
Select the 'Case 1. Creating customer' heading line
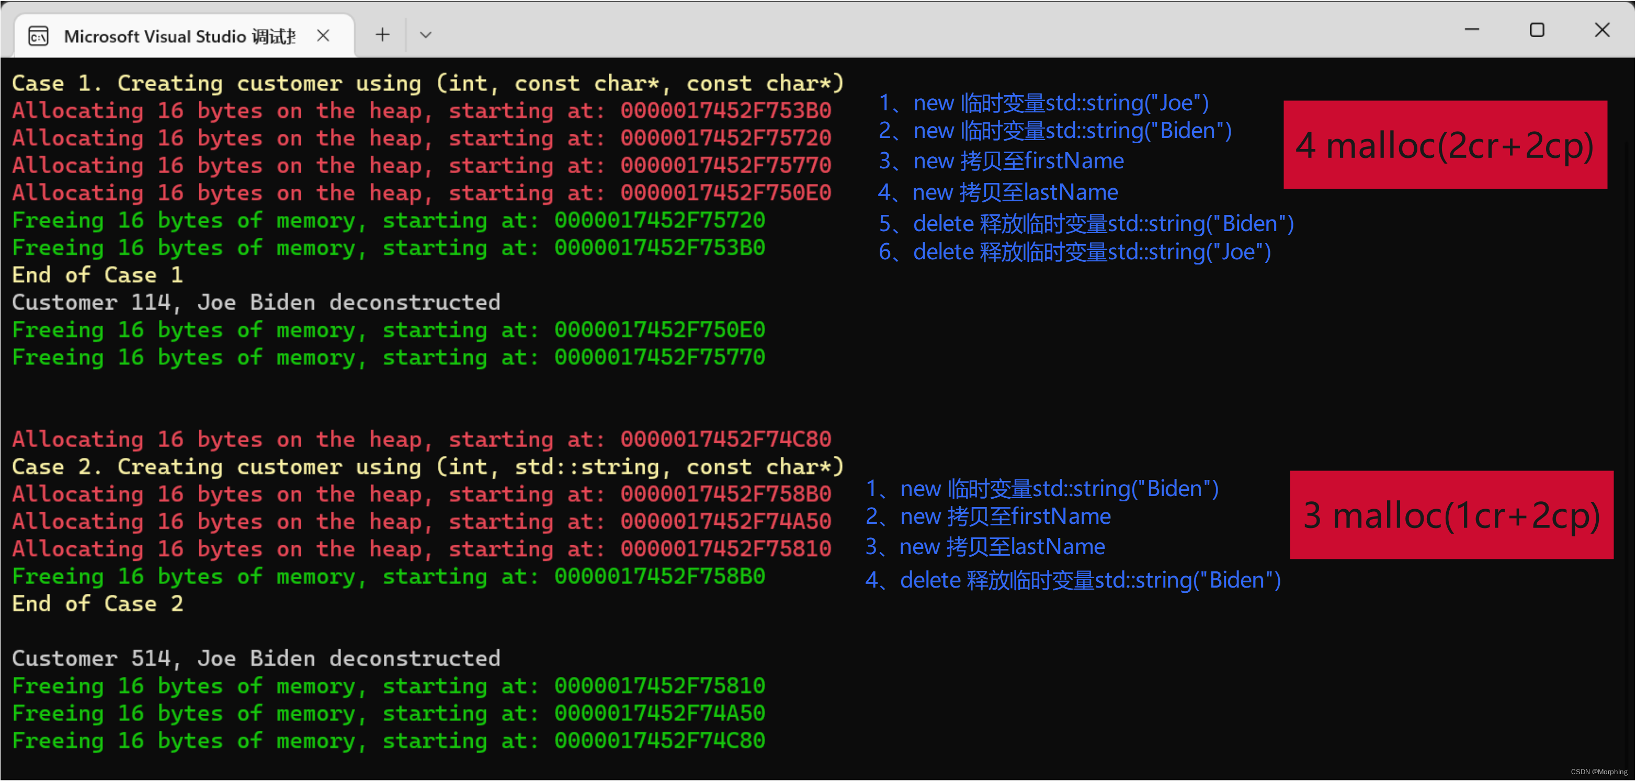point(427,83)
